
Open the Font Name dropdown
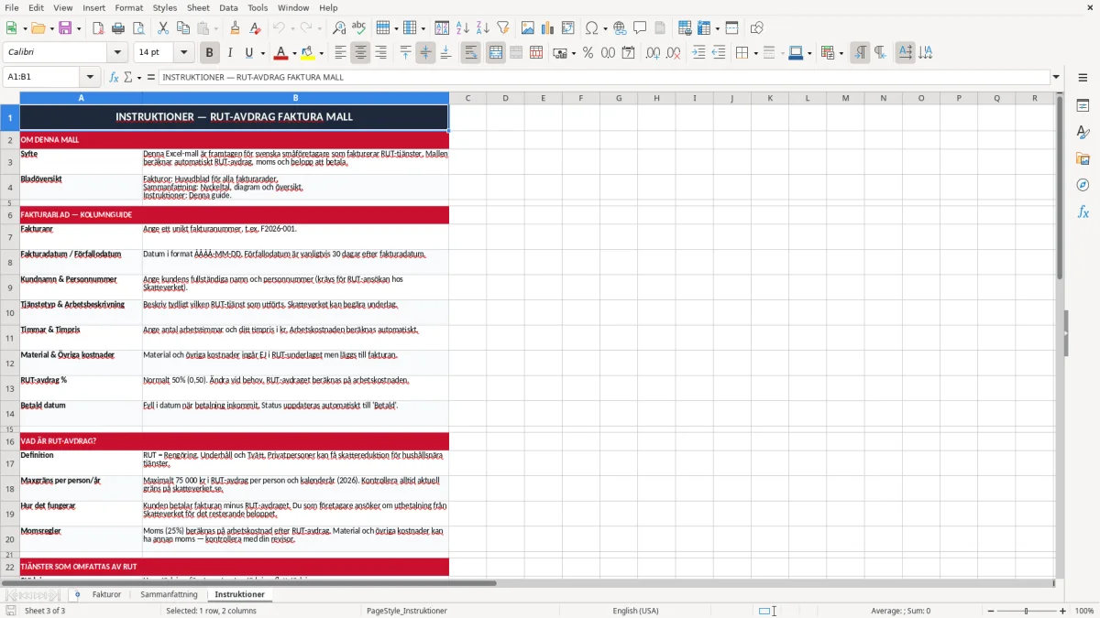click(117, 53)
